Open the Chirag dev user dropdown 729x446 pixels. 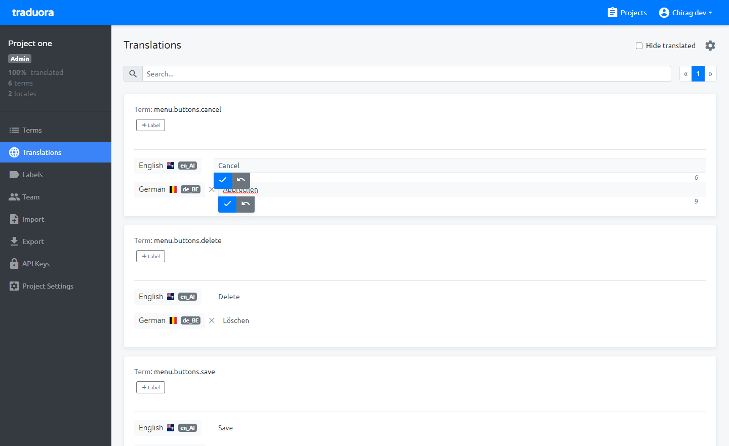[x=686, y=12]
